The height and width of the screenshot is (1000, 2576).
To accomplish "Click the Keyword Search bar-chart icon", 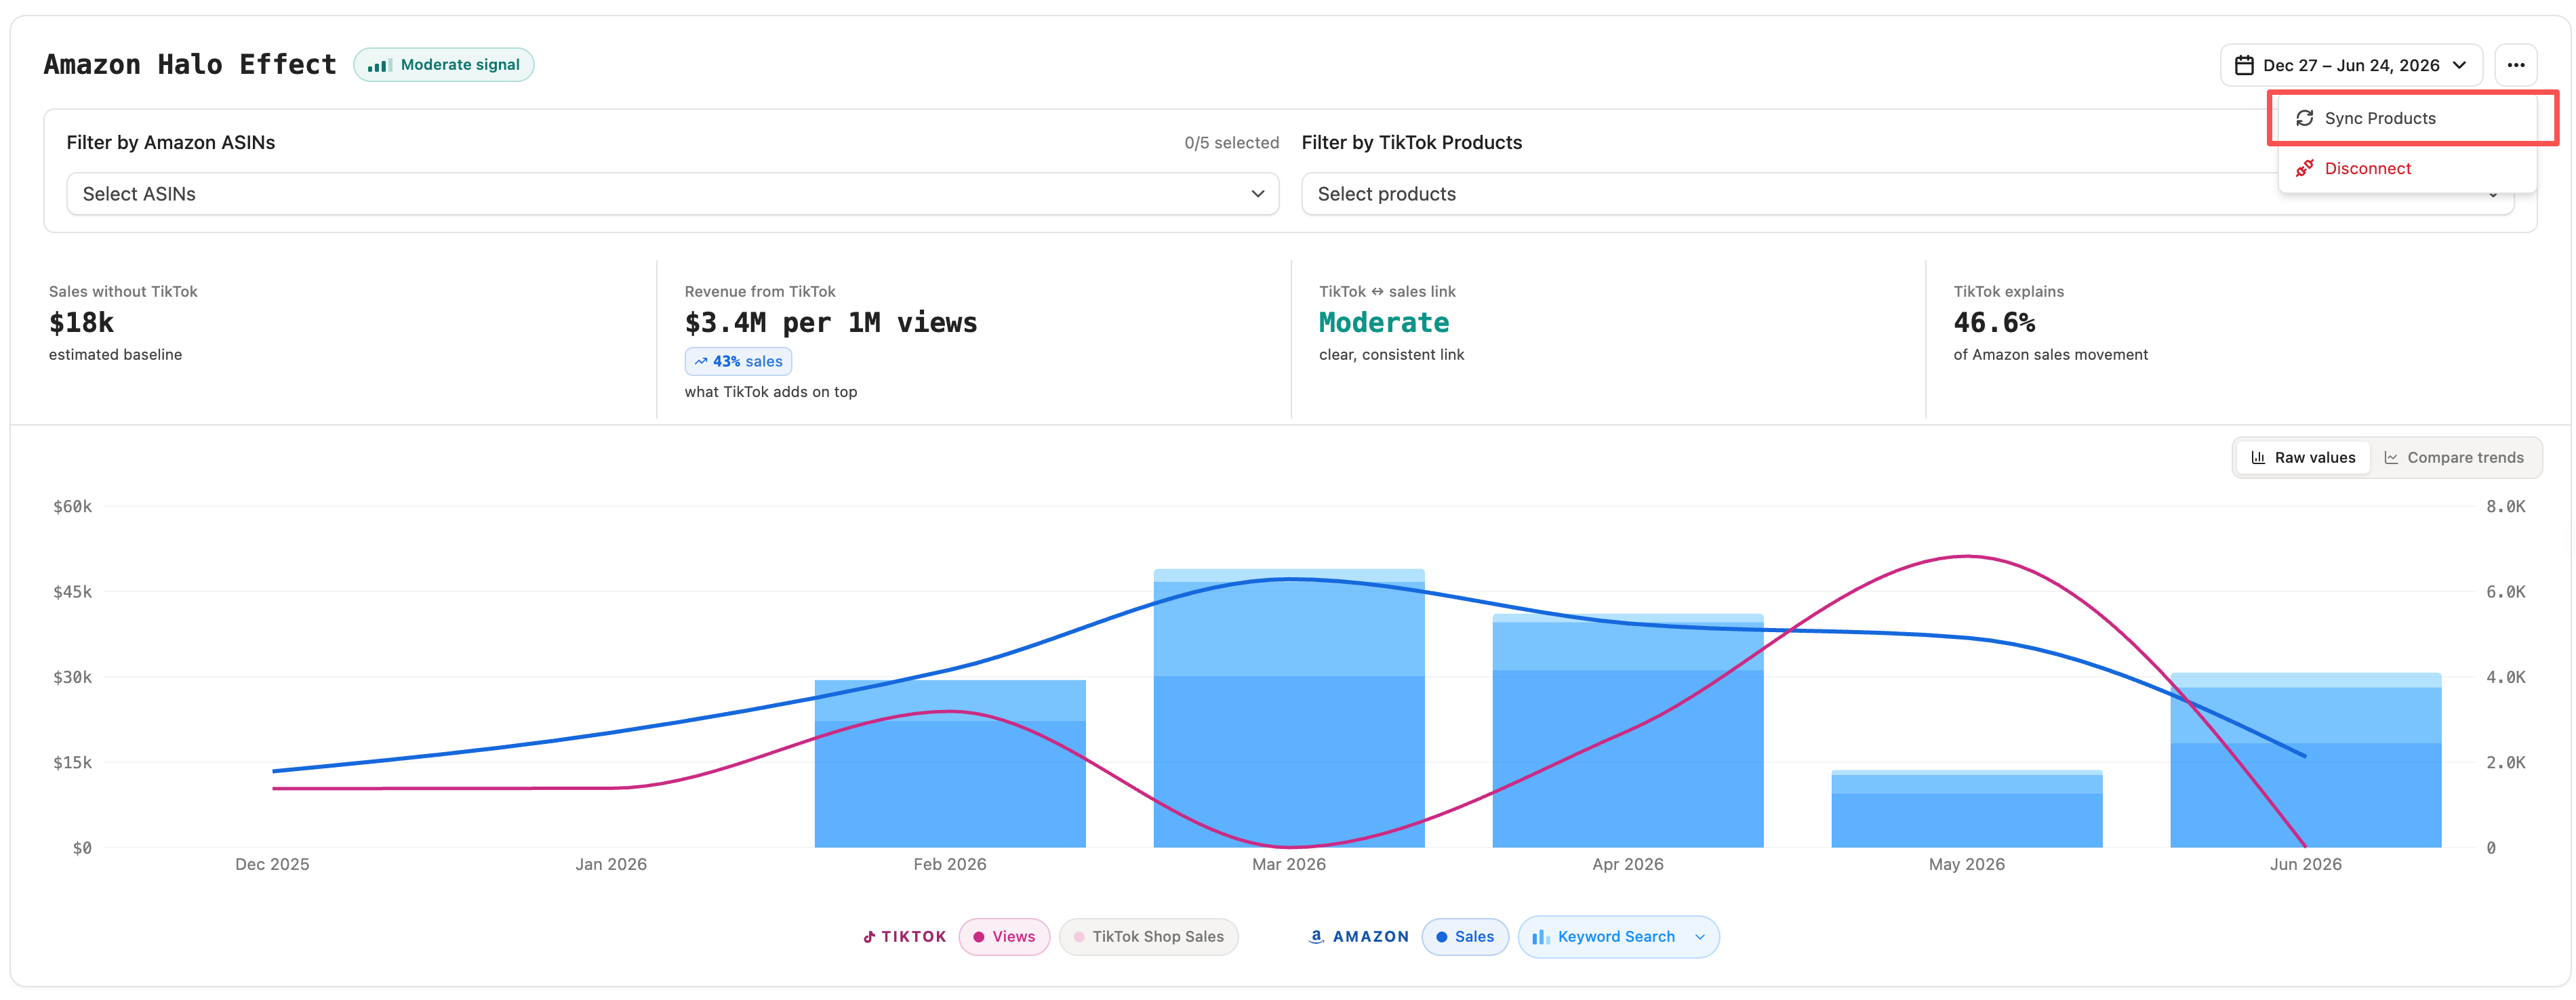I will 1541,937.
